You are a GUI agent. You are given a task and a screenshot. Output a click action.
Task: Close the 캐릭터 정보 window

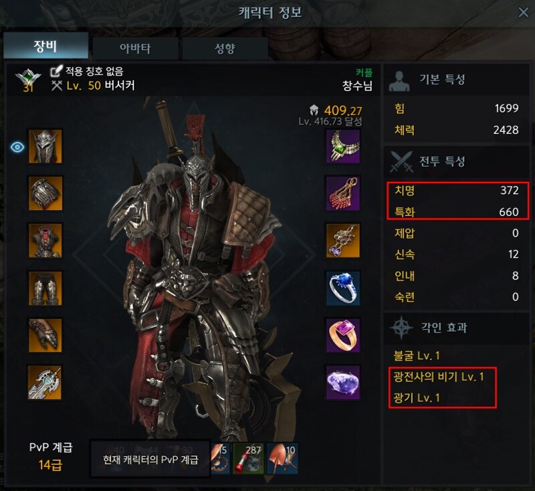point(523,13)
